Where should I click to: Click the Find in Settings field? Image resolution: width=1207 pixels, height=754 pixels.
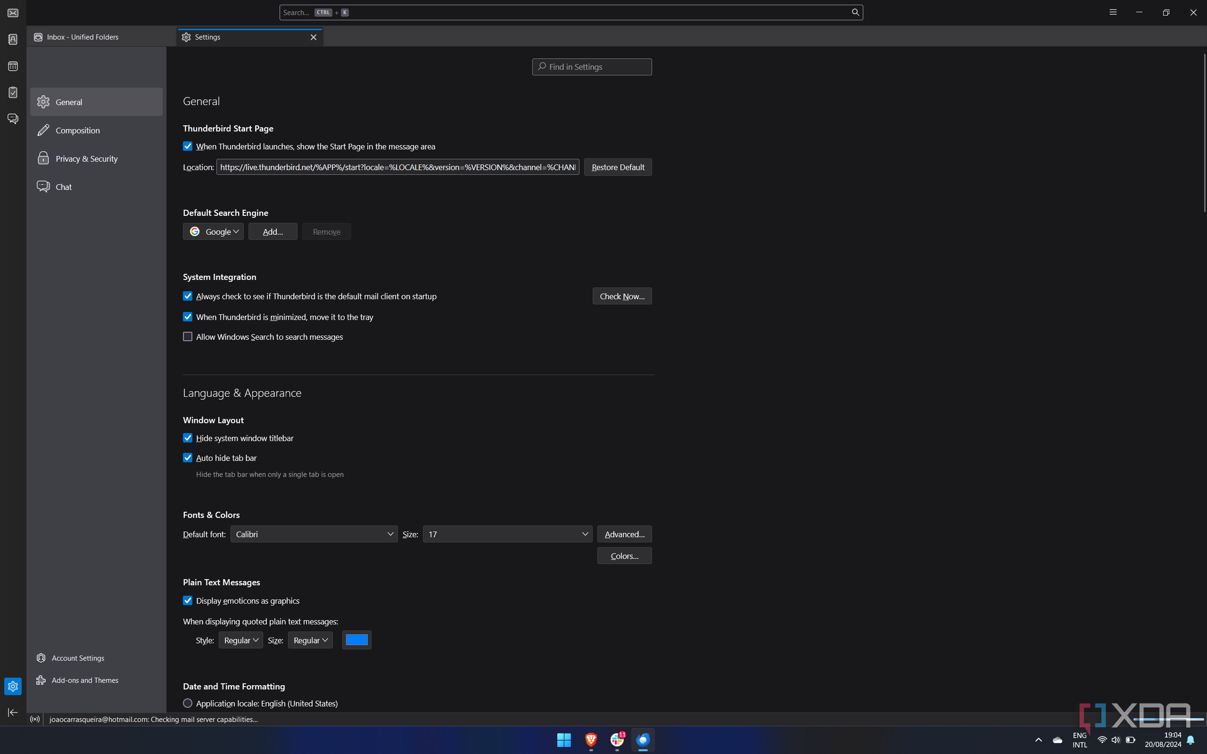coord(592,67)
